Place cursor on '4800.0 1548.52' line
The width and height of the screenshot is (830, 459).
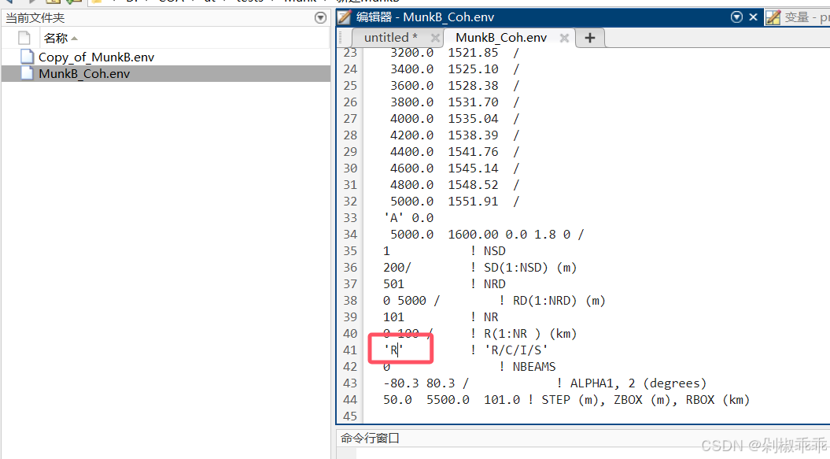pos(455,184)
